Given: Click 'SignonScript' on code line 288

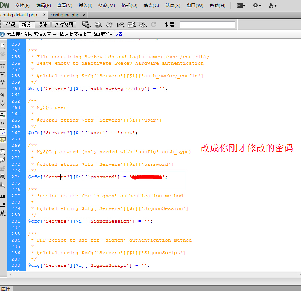Looking at the screenshot, I should 108,265.
